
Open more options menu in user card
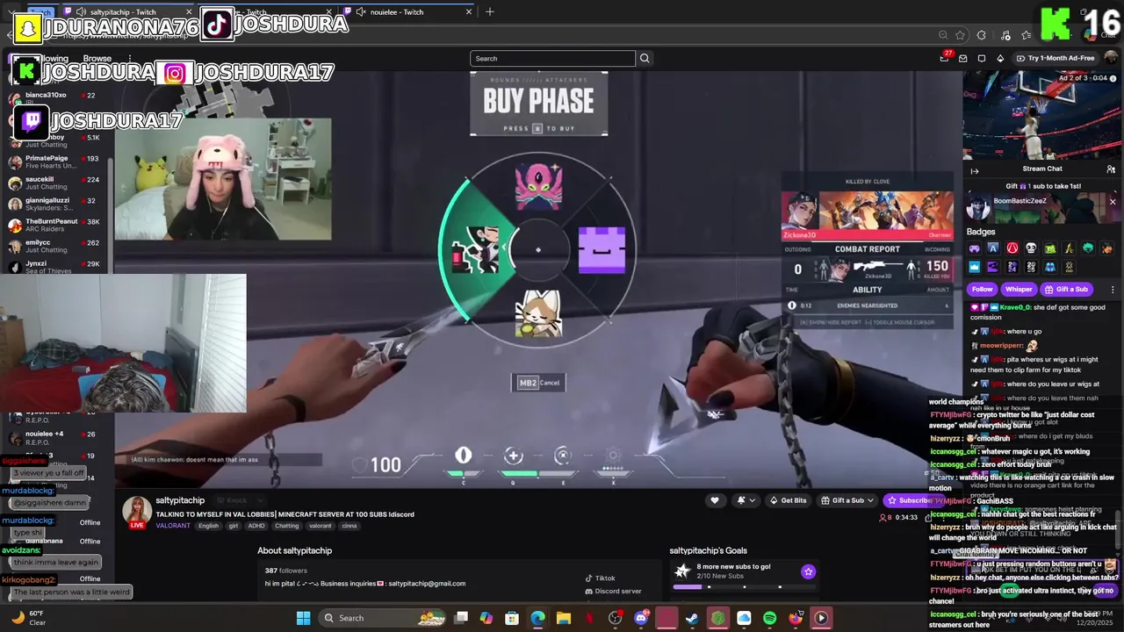(x=1113, y=290)
